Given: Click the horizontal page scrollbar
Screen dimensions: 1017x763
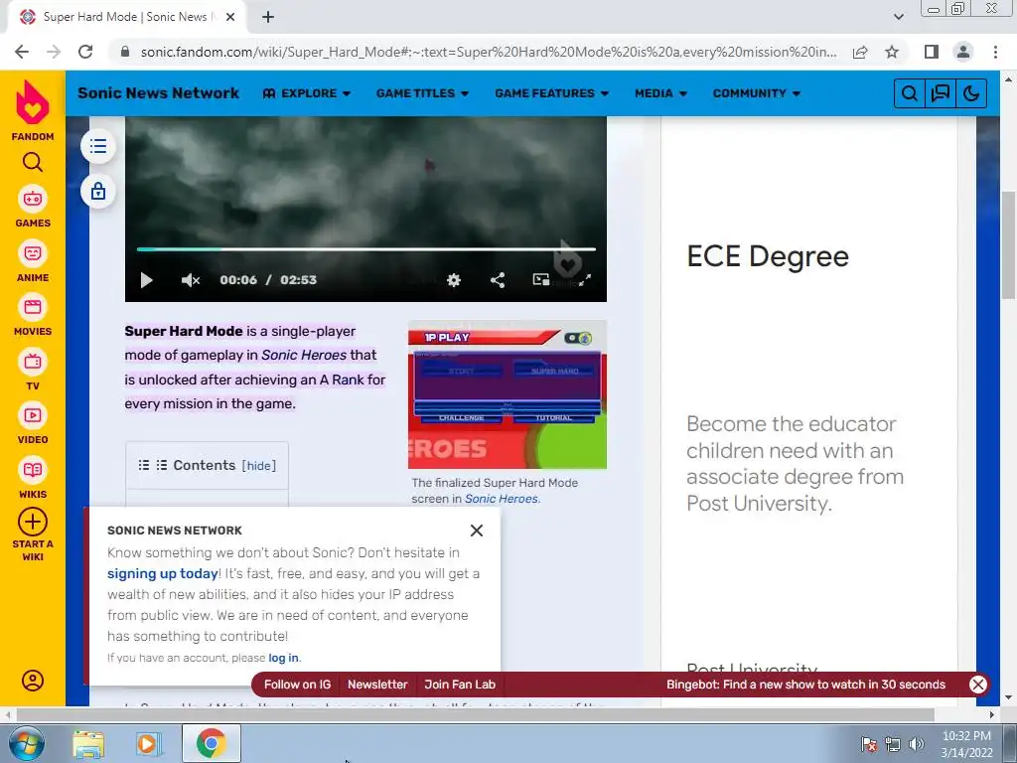Looking at the screenshot, I should (475, 714).
